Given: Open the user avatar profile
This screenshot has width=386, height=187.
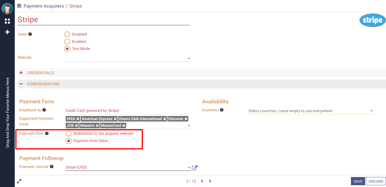Looking at the screenshot, I should [7, 9].
